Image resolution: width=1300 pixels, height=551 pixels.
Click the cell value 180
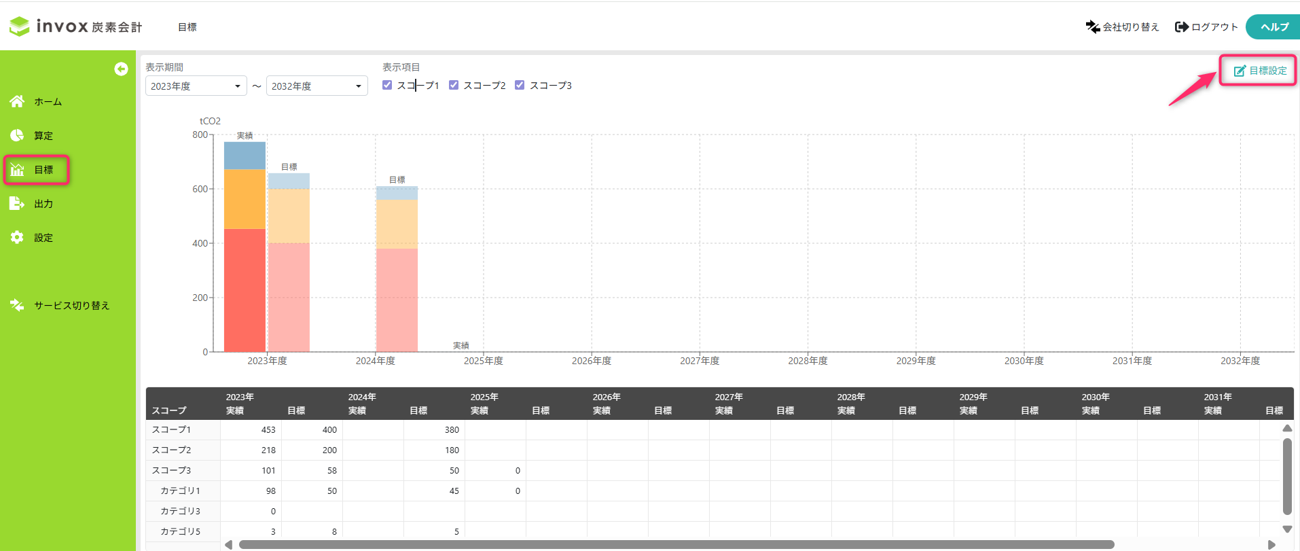(452, 450)
